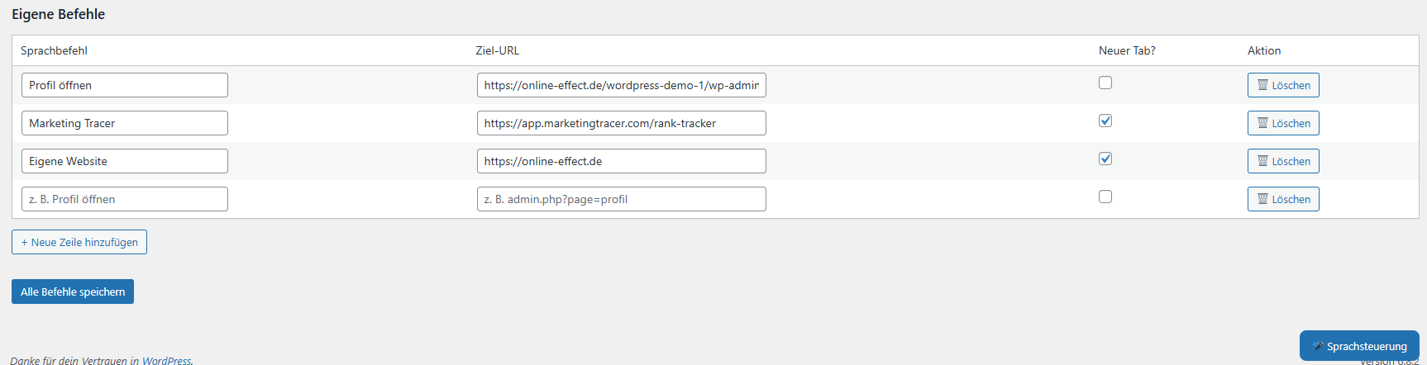Tick new tab checkbox in empty row

pos(1105,197)
